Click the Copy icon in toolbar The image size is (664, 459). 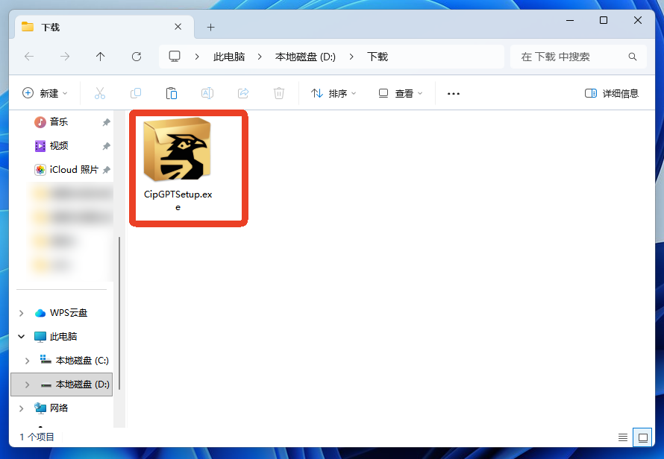pyautogui.click(x=136, y=93)
